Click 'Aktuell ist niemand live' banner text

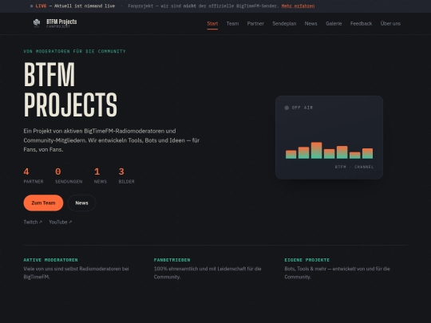coord(85,6)
